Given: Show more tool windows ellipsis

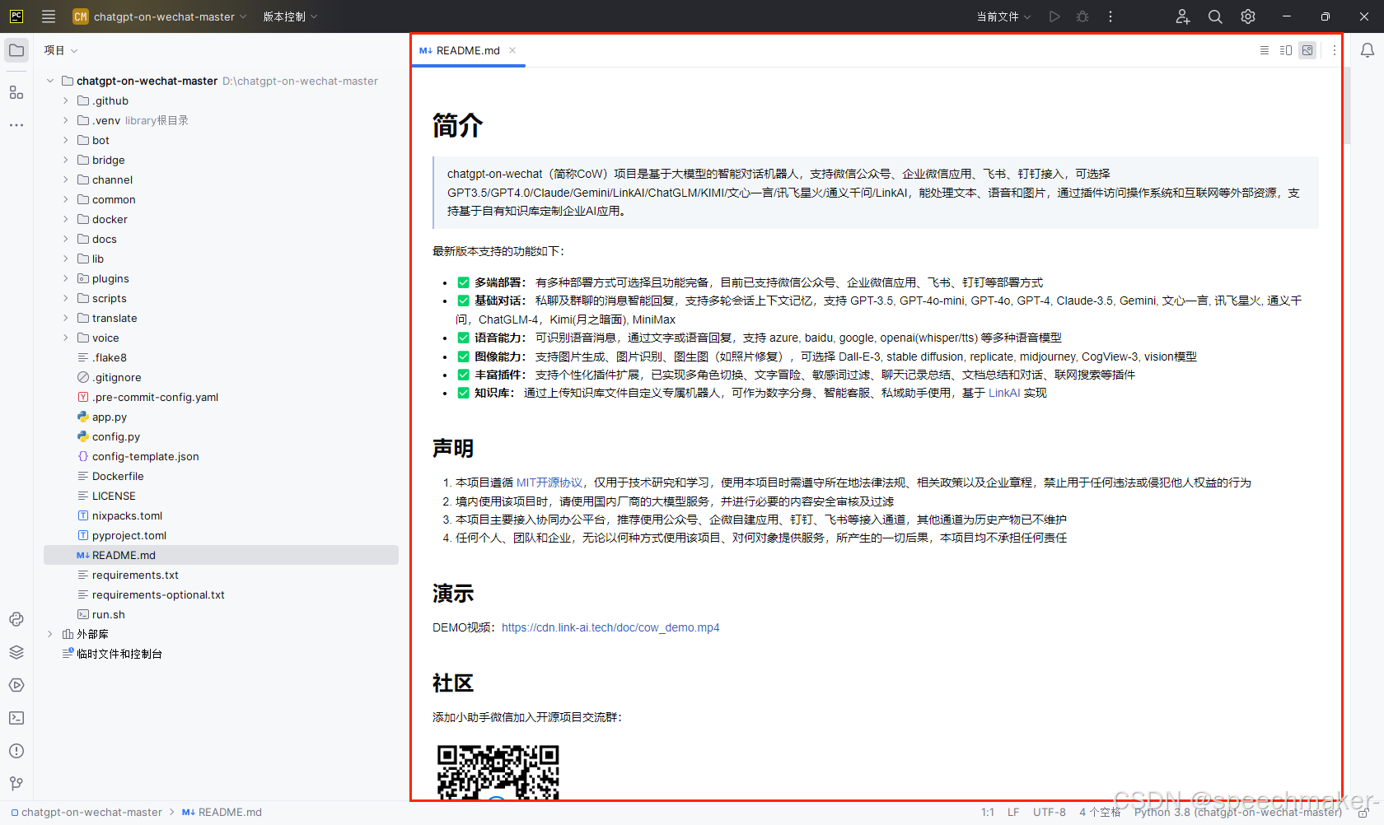Looking at the screenshot, I should click(x=16, y=125).
